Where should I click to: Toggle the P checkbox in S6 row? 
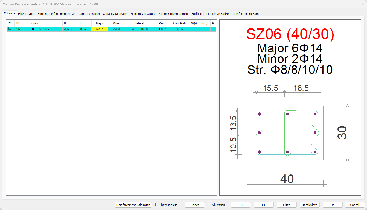coord(213,29)
